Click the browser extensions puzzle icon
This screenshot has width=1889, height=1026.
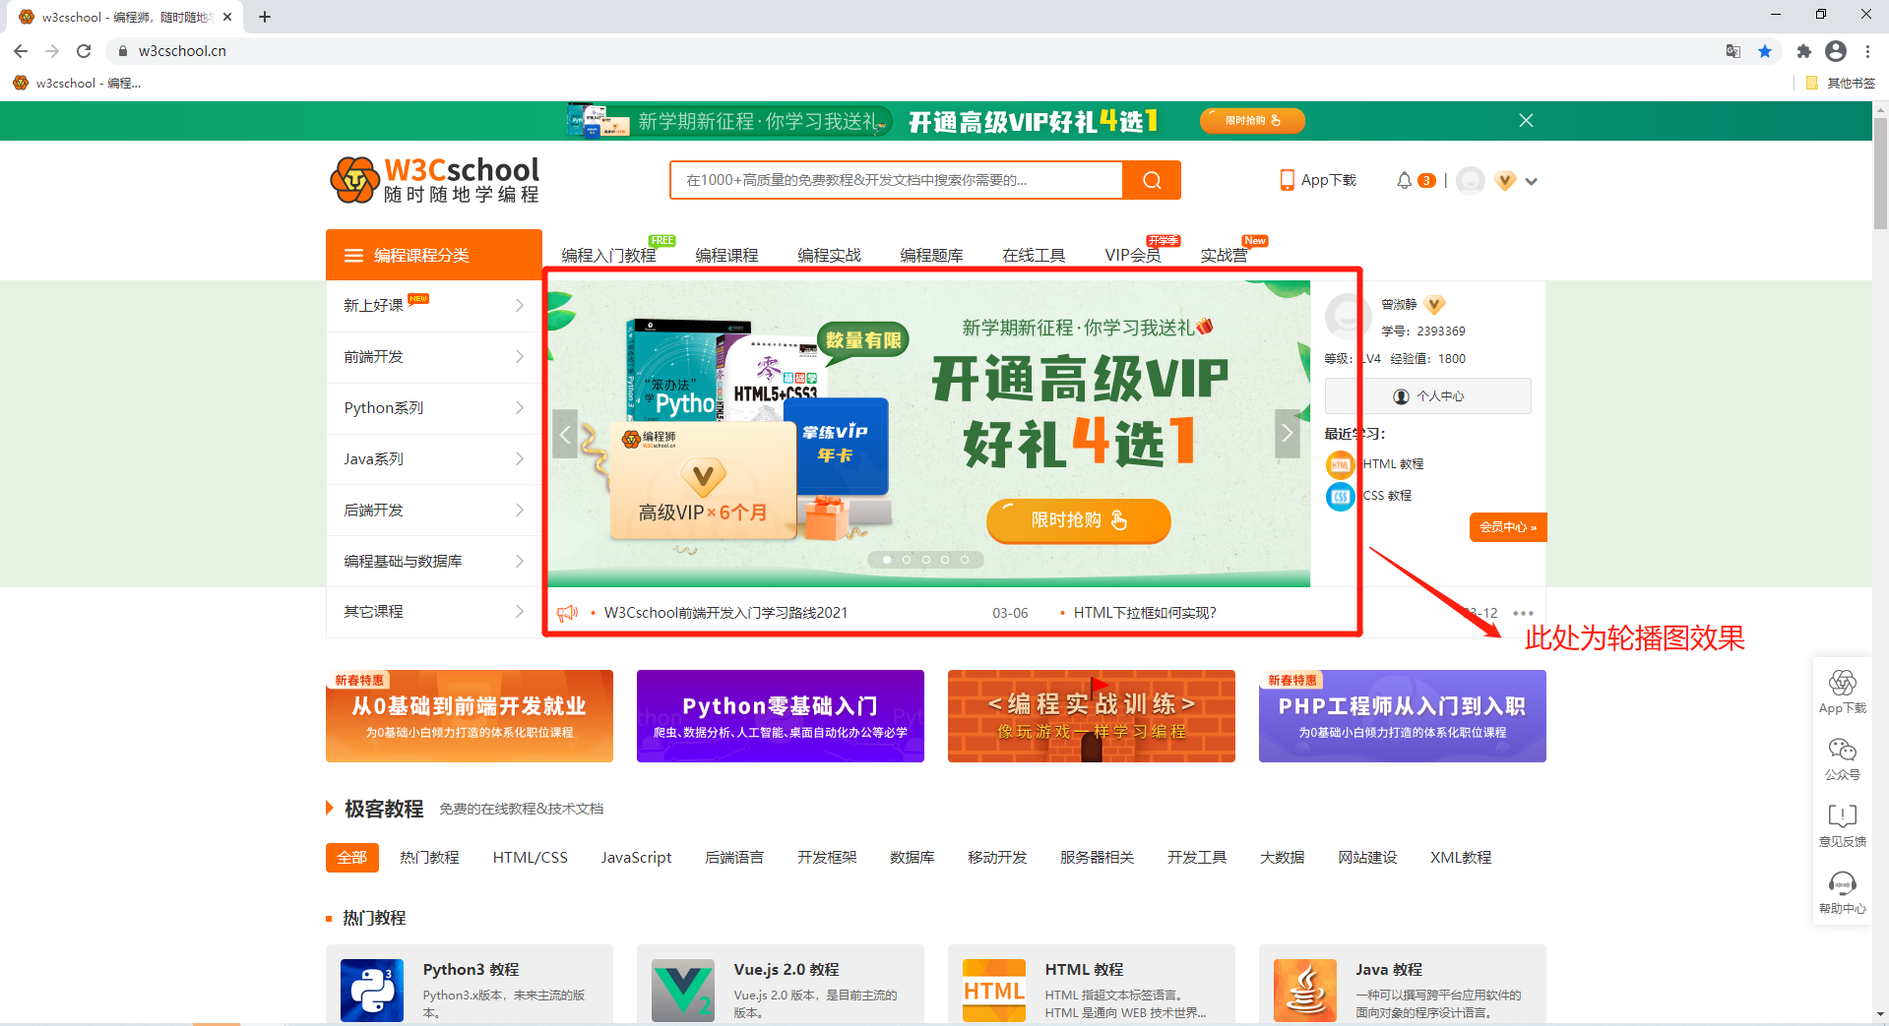tap(1803, 51)
